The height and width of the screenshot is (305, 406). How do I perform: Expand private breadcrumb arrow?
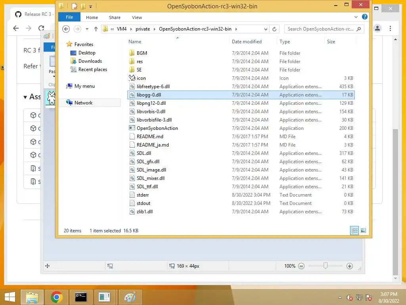[x=155, y=29]
